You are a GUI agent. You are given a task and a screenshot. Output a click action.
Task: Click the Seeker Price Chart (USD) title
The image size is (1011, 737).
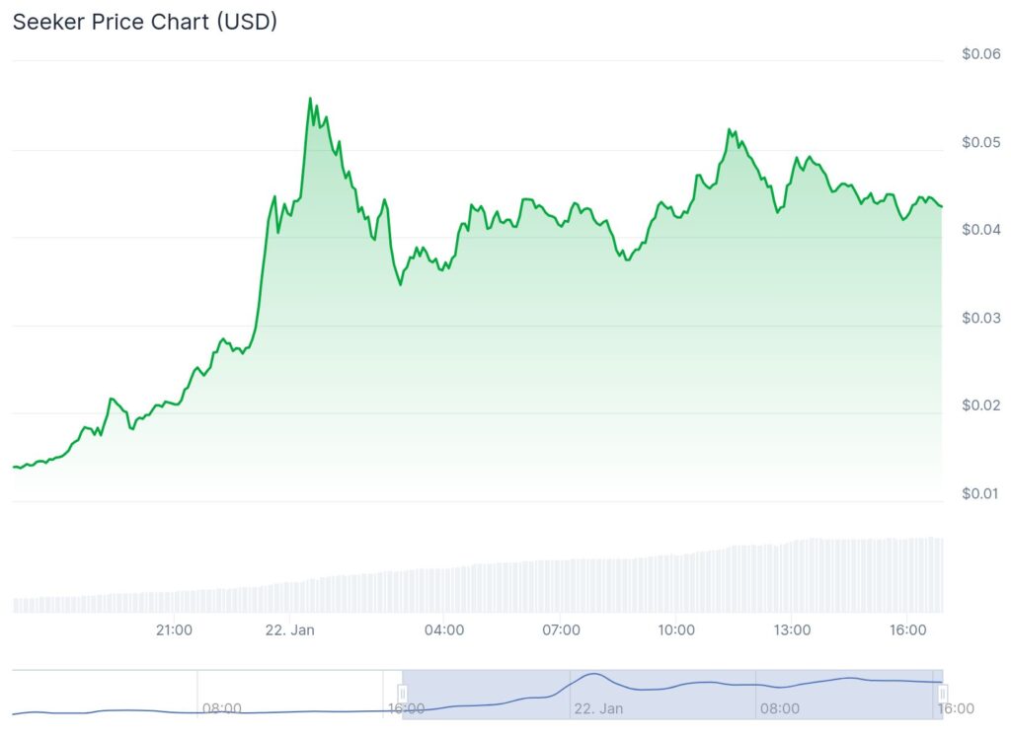[144, 22]
